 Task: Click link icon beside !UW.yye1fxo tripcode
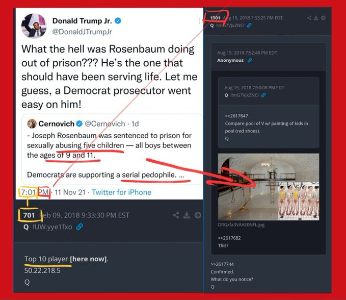(x=79, y=227)
